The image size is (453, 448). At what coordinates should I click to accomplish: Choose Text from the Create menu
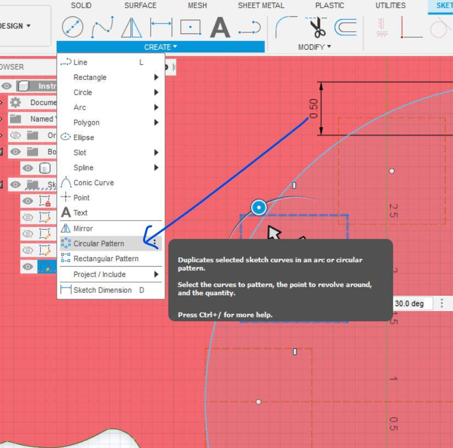[111, 212]
